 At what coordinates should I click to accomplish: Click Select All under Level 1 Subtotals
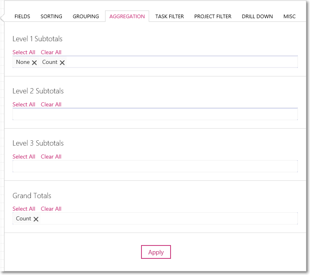24,52
